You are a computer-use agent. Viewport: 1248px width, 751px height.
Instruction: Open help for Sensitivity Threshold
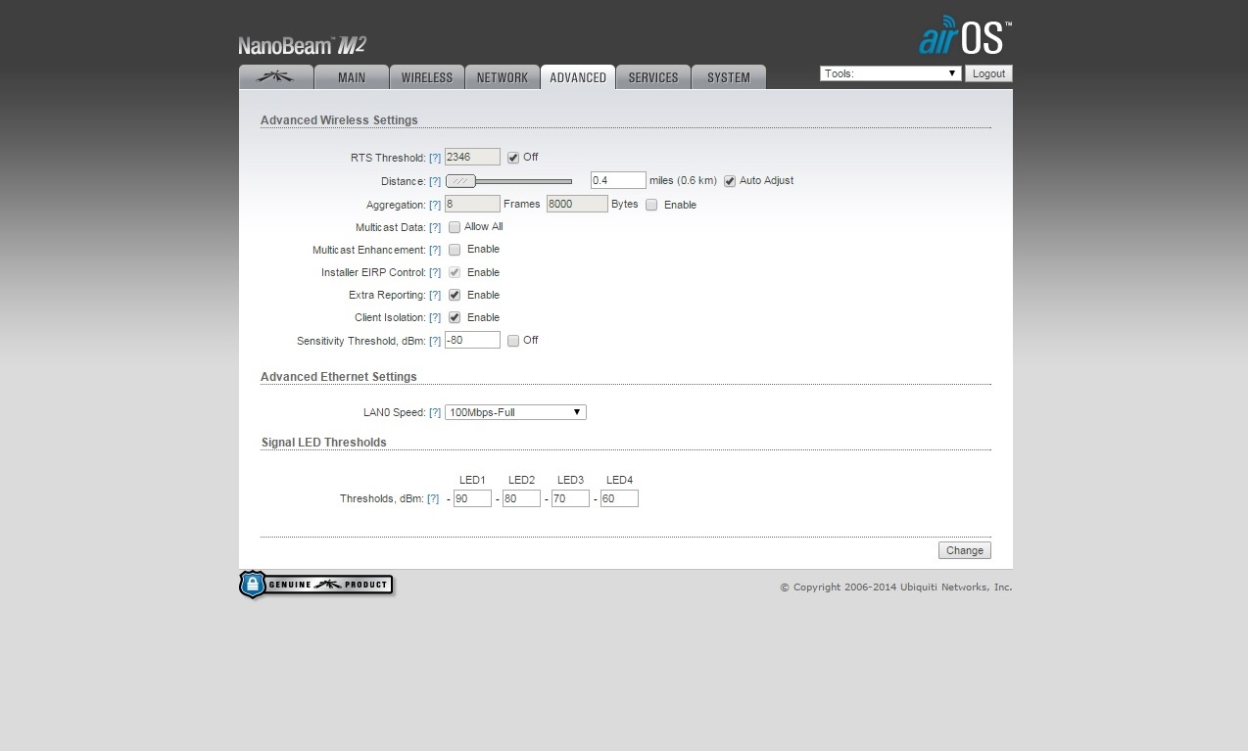(435, 341)
